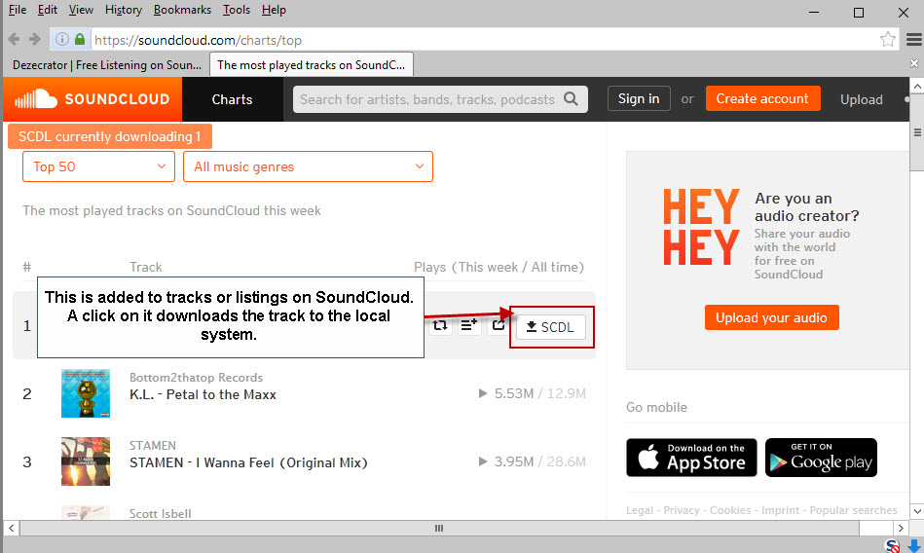Open the History menu
924x553 pixels.
point(123,10)
